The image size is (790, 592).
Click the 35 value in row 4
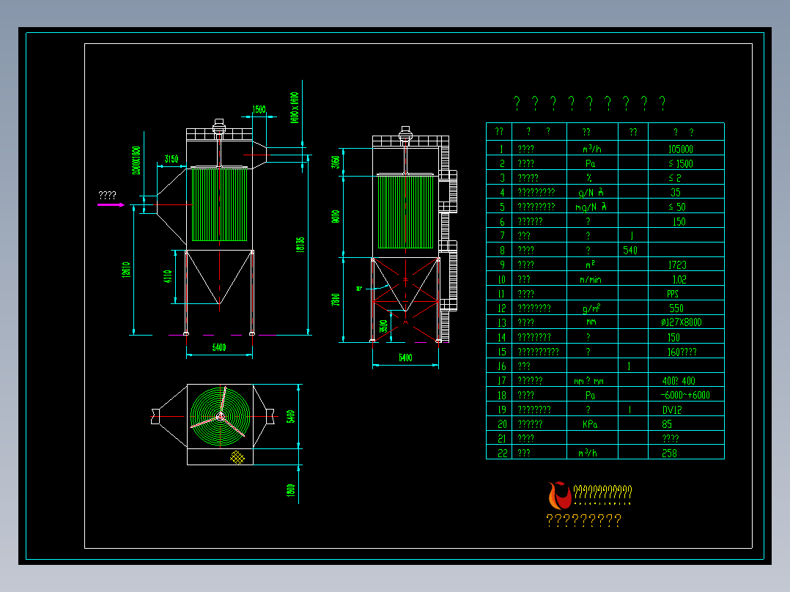[x=676, y=193]
